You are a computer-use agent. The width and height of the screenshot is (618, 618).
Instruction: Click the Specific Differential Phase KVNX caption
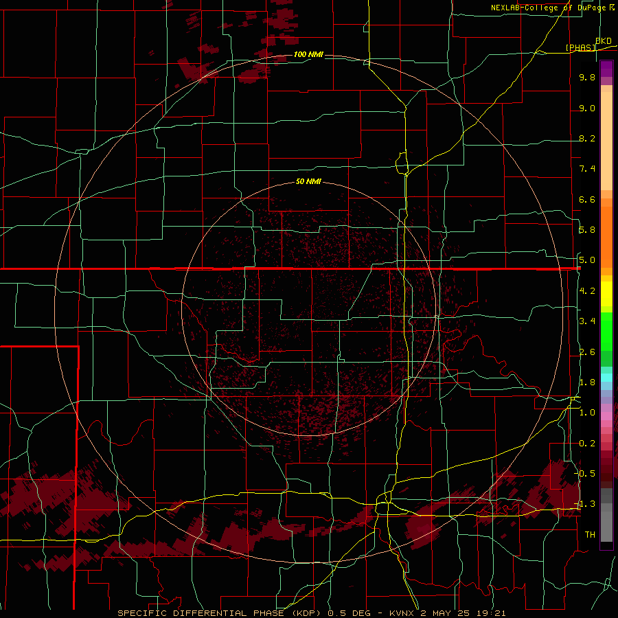[312, 613]
